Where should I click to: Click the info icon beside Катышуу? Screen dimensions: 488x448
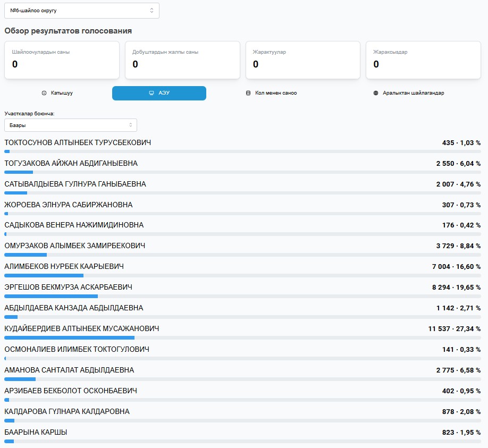(44, 93)
